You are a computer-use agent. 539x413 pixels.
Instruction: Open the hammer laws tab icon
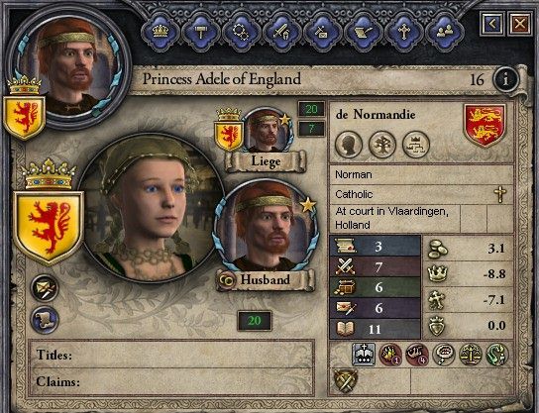tap(201, 32)
